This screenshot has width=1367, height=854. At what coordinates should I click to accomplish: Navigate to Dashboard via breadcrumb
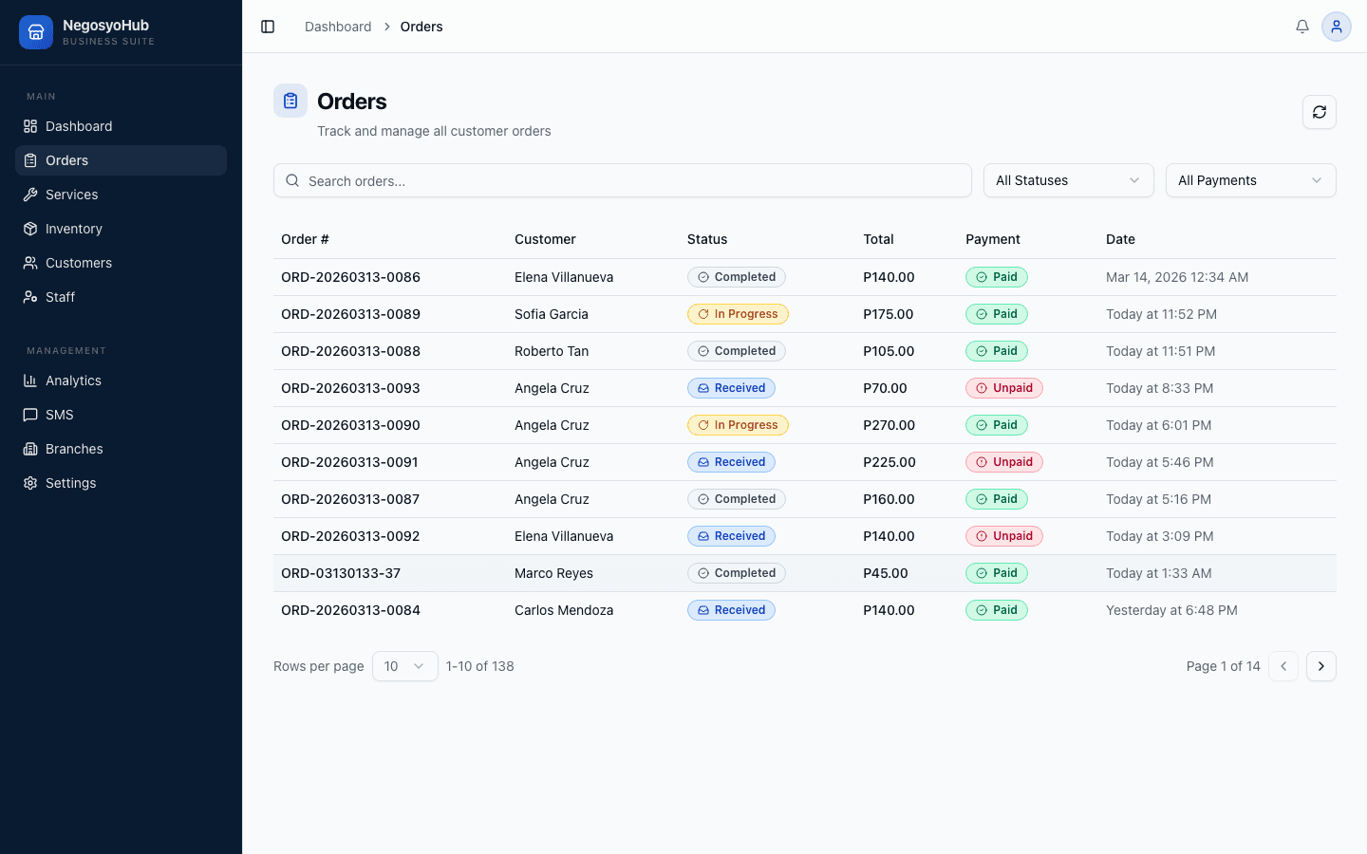pos(338,27)
